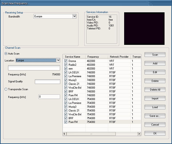172x144 pixels.
Task: Open the Import button
Action: [x=155, y=99]
